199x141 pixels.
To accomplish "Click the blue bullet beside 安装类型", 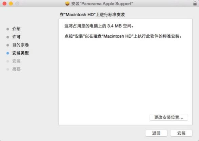I will pyautogui.click(x=8, y=53).
